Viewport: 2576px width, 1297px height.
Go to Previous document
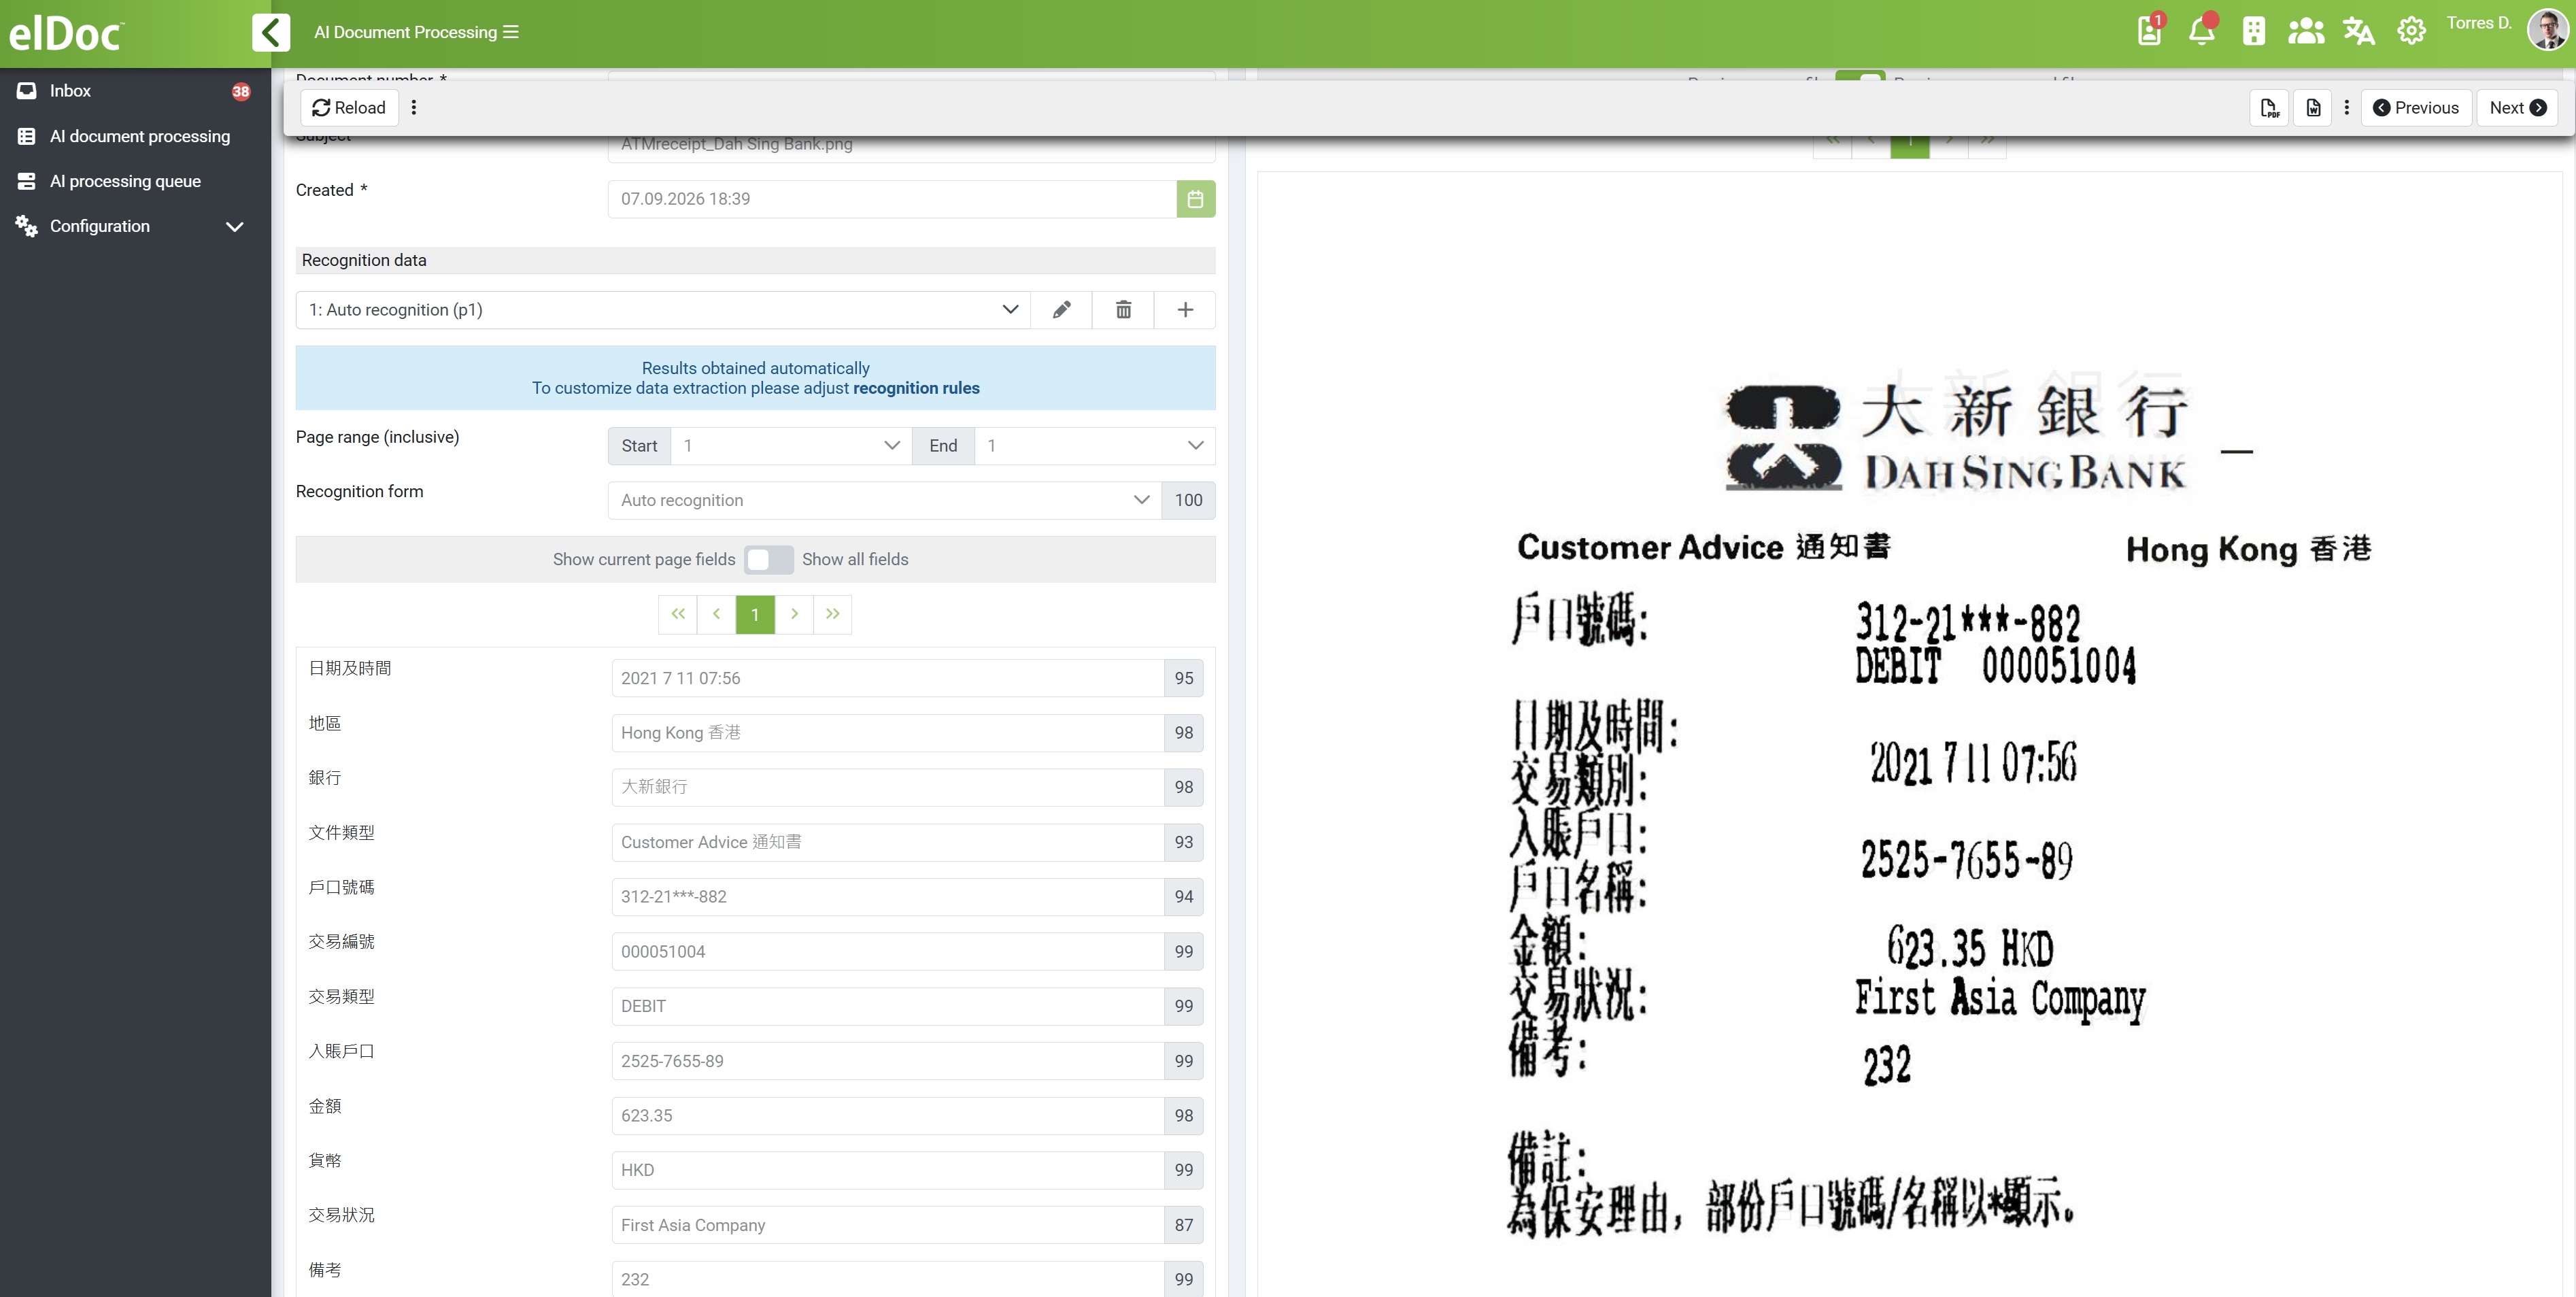[x=2416, y=108]
